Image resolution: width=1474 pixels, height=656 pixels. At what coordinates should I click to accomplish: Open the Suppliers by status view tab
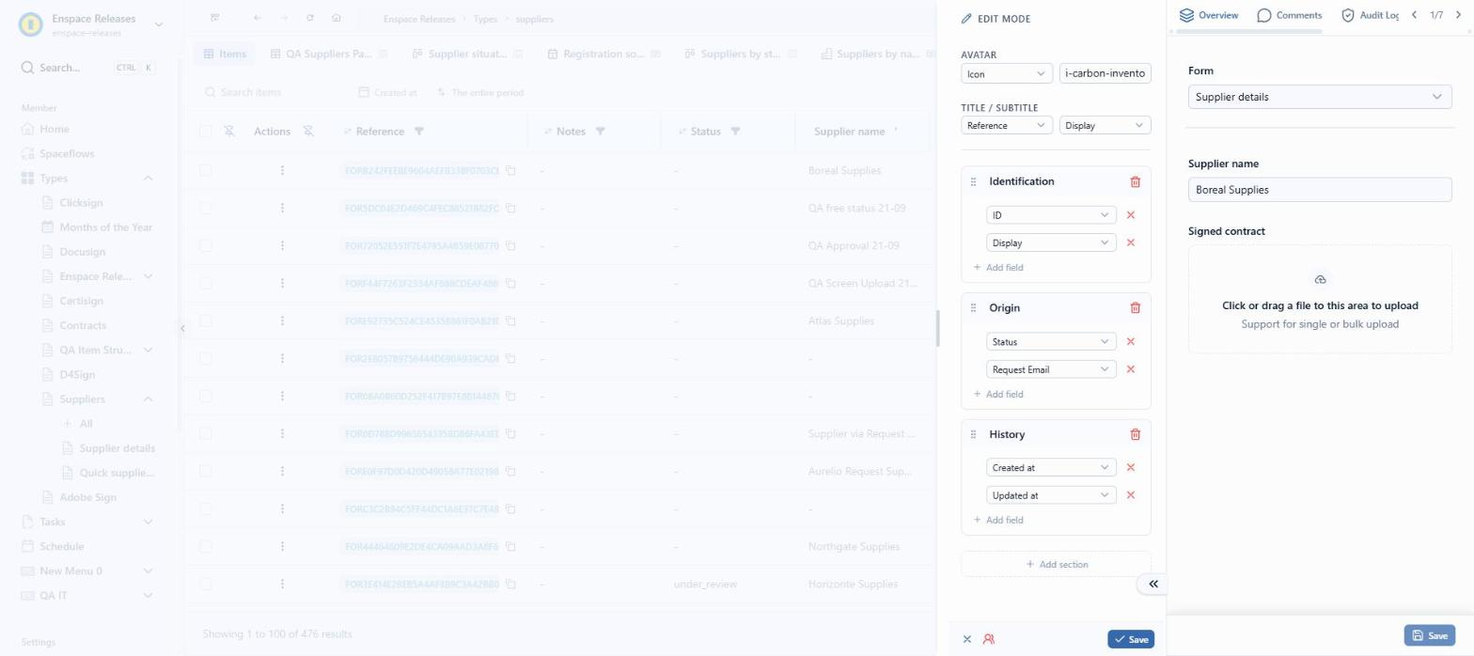pos(740,54)
